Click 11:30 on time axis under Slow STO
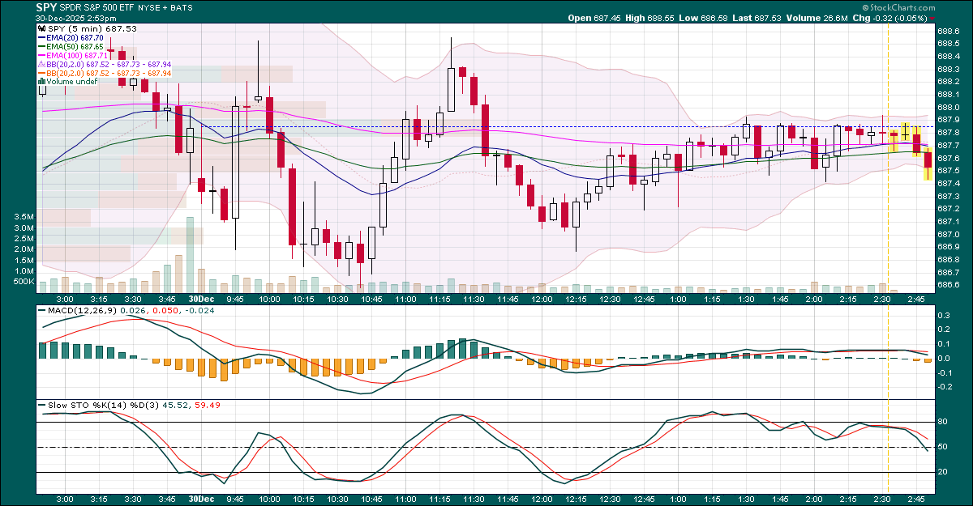The width and height of the screenshot is (973, 506). [x=474, y=500]
